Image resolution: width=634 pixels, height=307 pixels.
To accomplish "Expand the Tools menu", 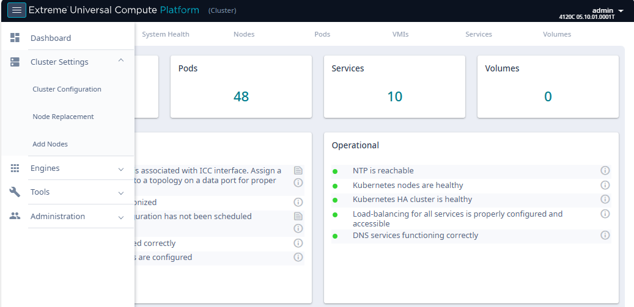I will 121,193.
